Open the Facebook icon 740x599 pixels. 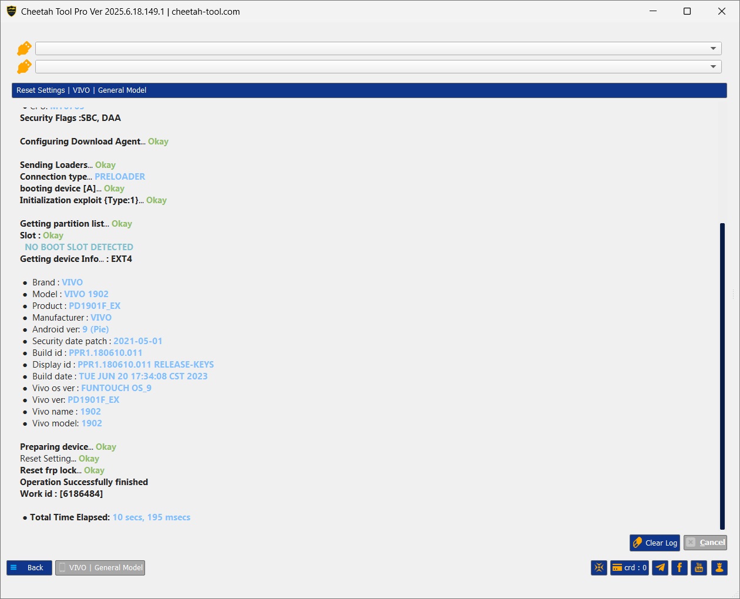coord(680,568)
